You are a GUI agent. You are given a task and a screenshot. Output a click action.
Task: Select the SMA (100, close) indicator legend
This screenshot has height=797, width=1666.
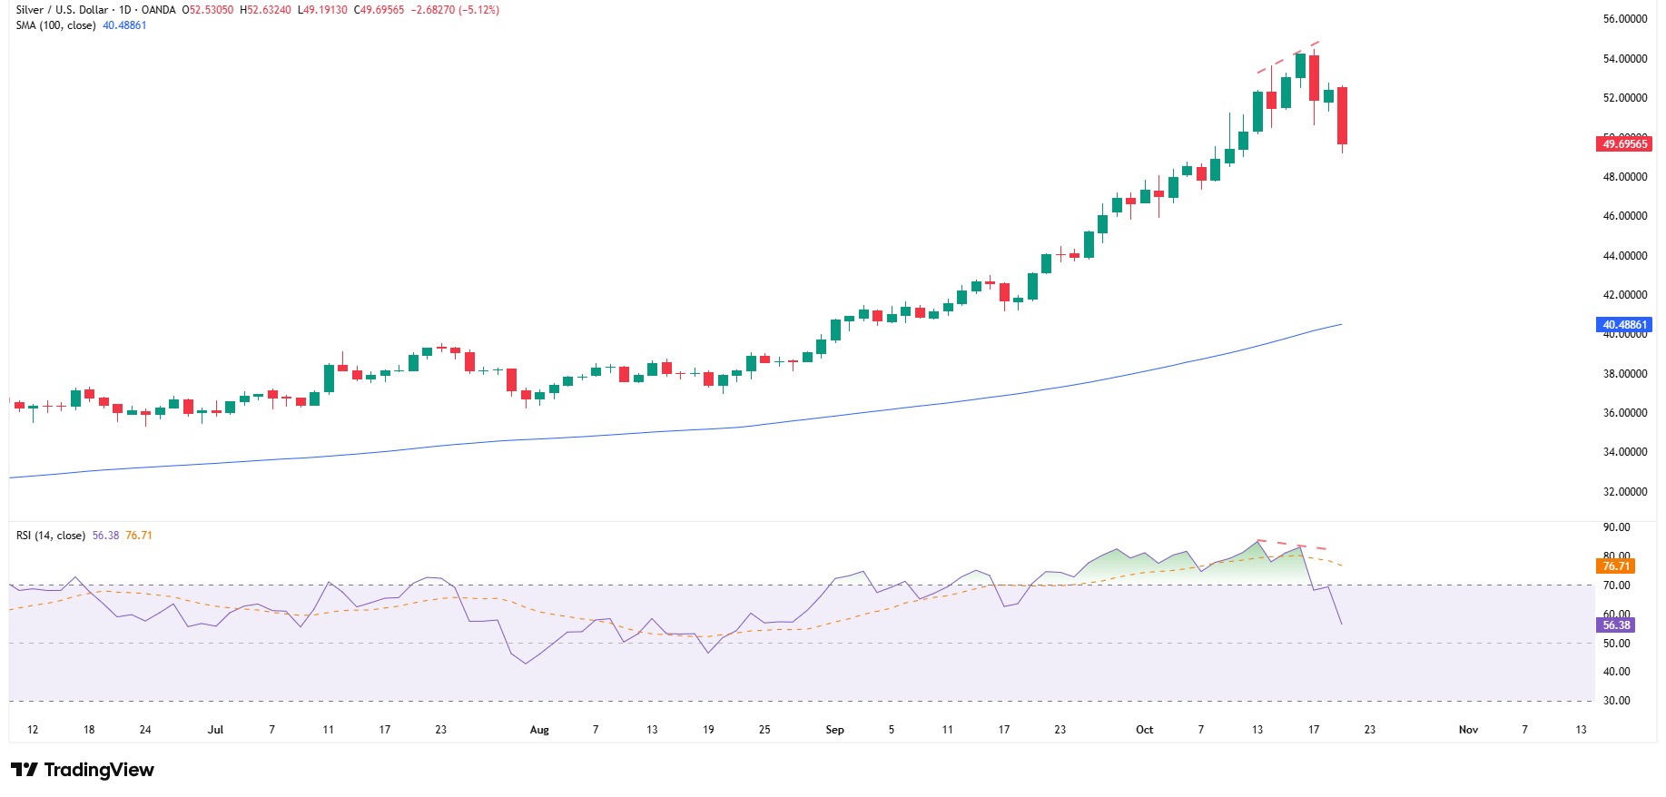55,25
